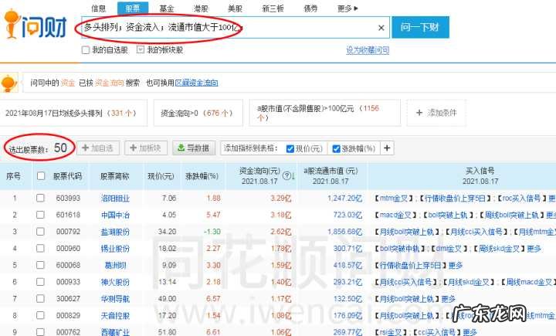Open stock name 西藏矿业
The width and height of the screenshot is (556, 336).
(115, 332)
